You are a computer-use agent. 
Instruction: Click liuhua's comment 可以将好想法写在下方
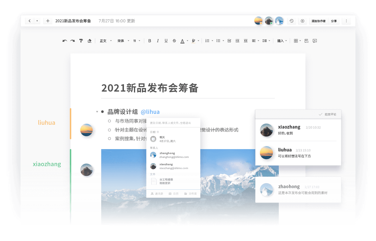(x=294, y=156)
